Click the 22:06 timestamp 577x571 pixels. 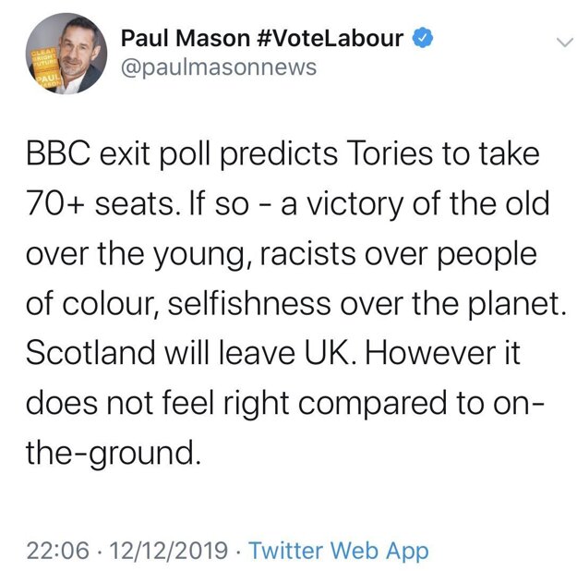[x=58, y=551]
